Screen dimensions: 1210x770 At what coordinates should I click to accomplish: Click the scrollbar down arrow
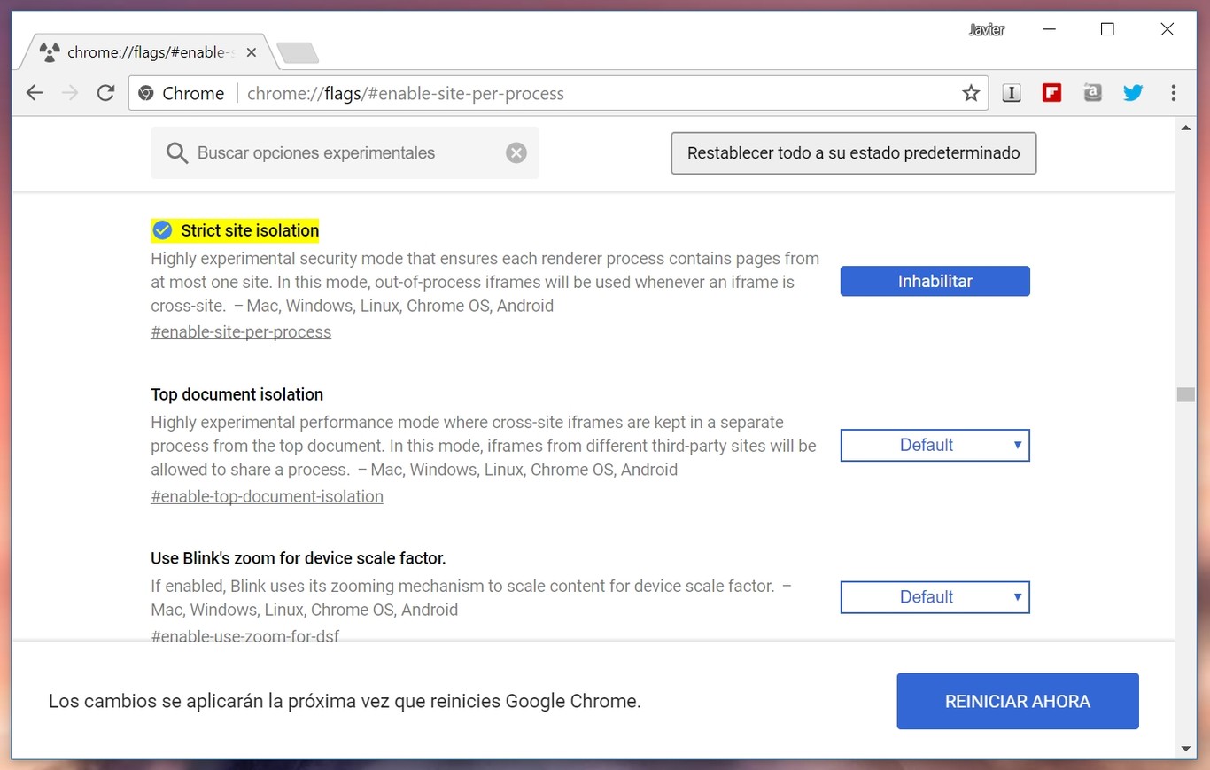coord(1185,749)
